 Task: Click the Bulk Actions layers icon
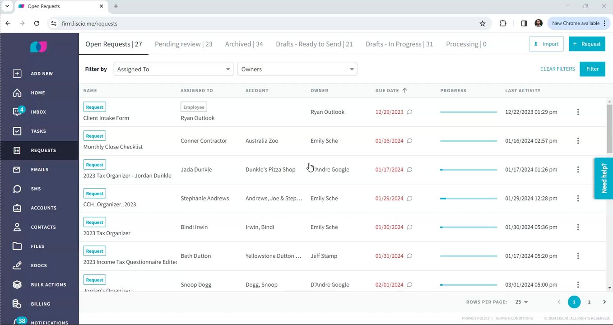pos(17,285)
